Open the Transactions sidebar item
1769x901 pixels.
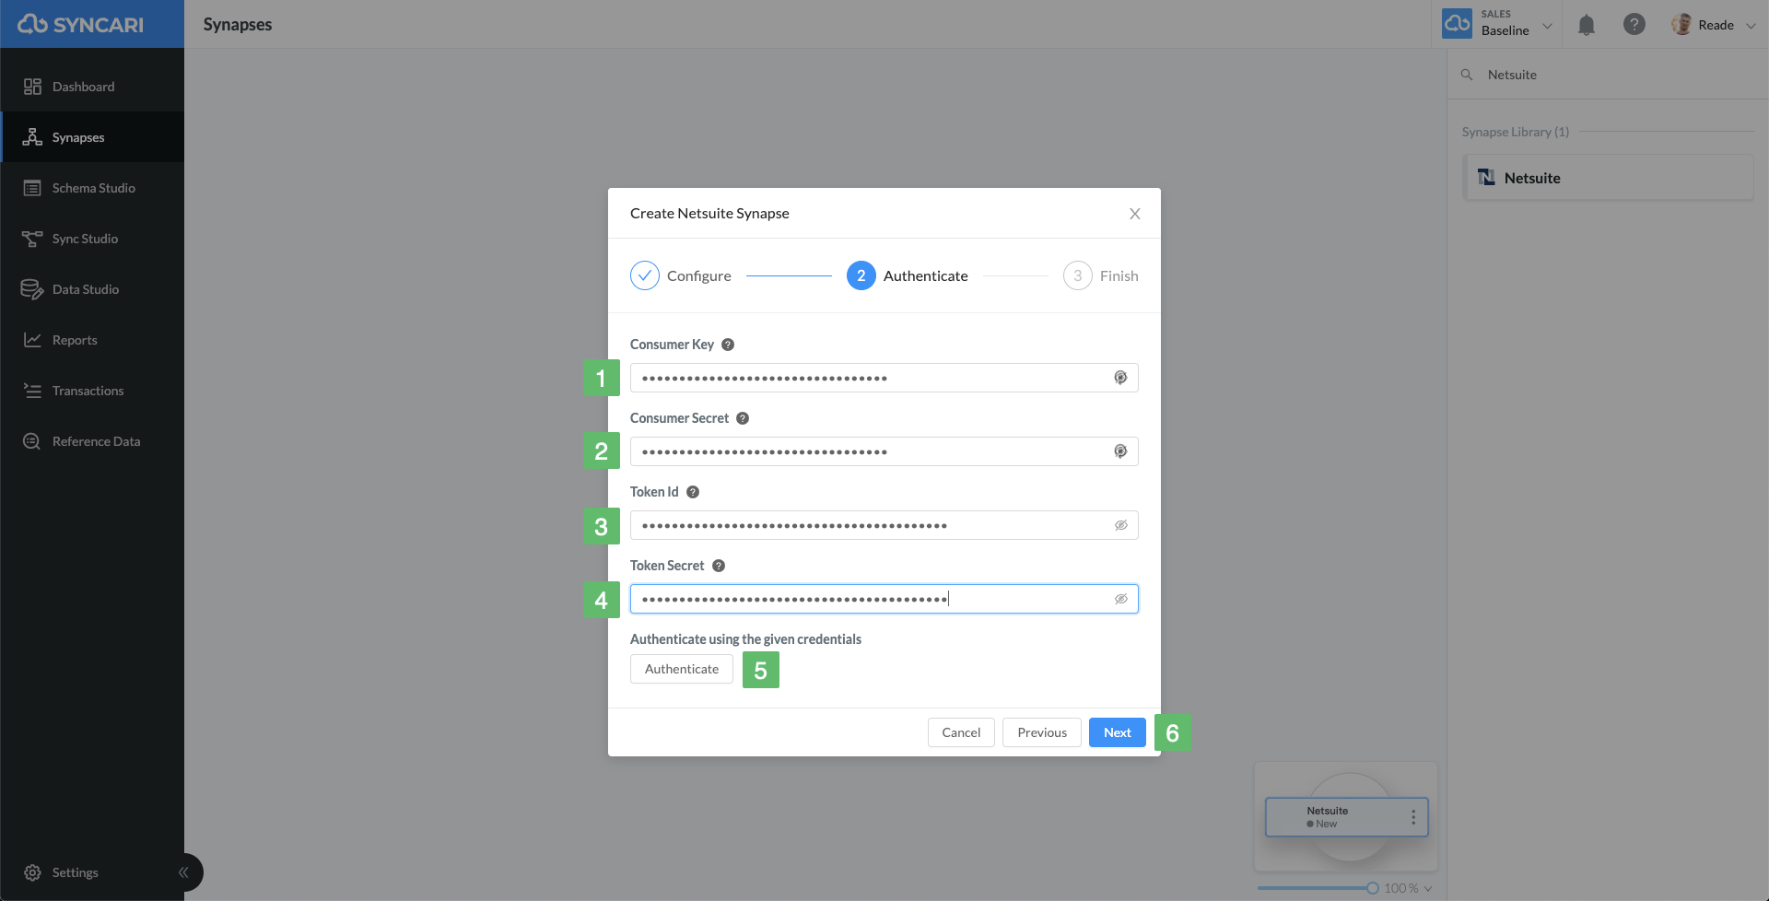click(92, 391)
